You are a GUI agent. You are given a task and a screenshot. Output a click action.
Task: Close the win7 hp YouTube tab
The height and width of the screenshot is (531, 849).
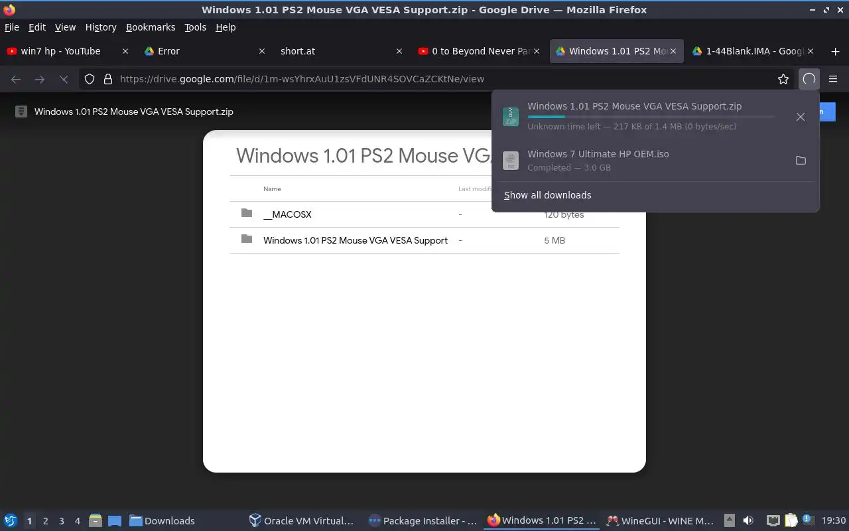point(125,51)
